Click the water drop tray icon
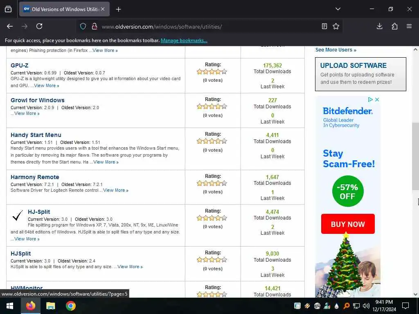Image resolution: width=419 pixels, height=314 pixels. [337, 306]
